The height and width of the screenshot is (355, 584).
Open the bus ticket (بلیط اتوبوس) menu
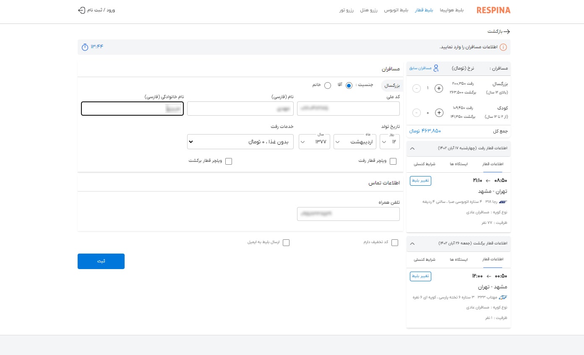(396, 10)
